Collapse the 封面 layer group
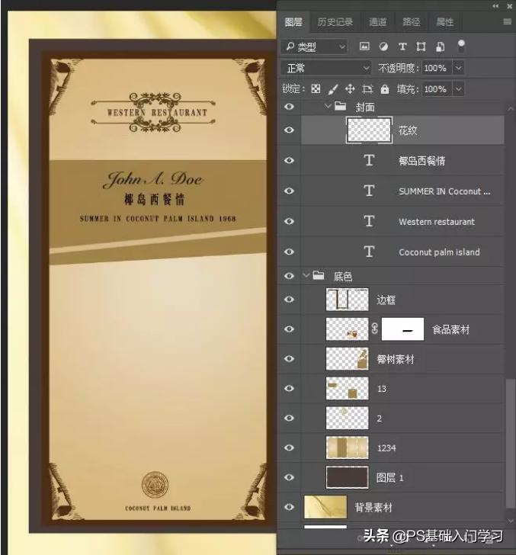 (328, 107)
